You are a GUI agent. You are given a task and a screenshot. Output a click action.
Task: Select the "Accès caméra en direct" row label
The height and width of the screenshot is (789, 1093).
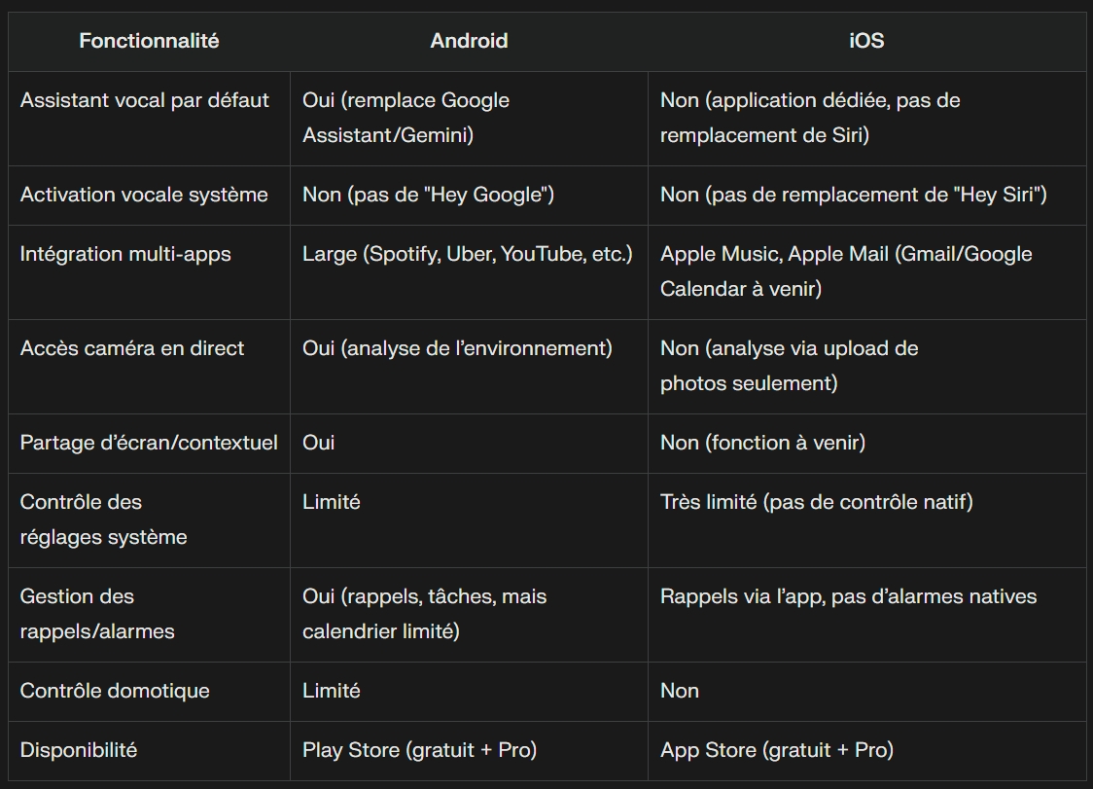click(132, 348)
